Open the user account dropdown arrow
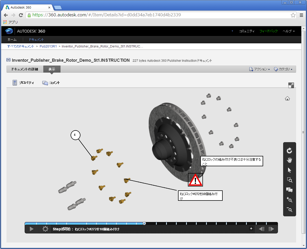The width and height of the screenshot is (307, 249). [x=233, y=31]
